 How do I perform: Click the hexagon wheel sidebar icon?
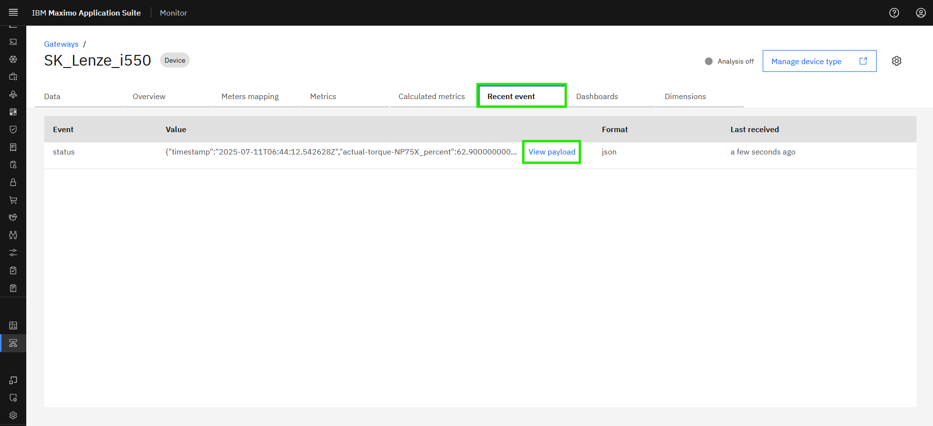click(x=13, y=59)
